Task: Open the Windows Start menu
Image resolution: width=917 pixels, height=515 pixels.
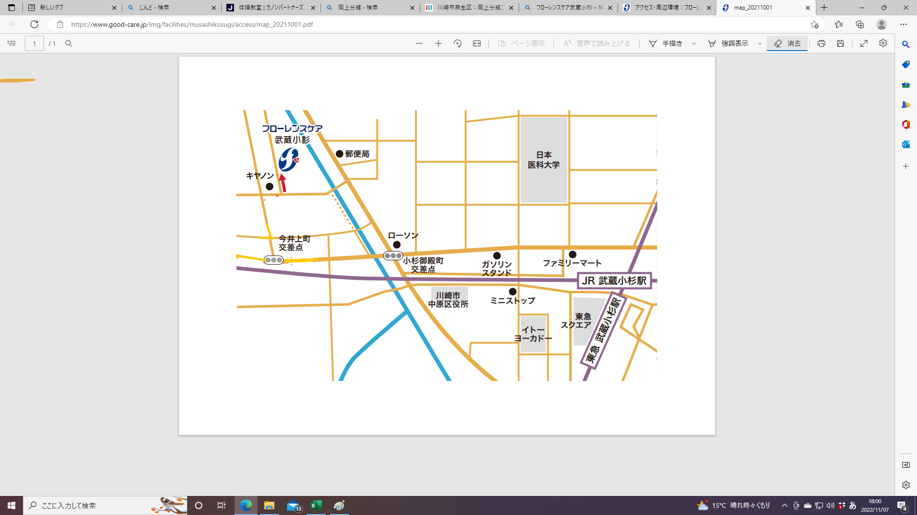Action: point(11,505)
